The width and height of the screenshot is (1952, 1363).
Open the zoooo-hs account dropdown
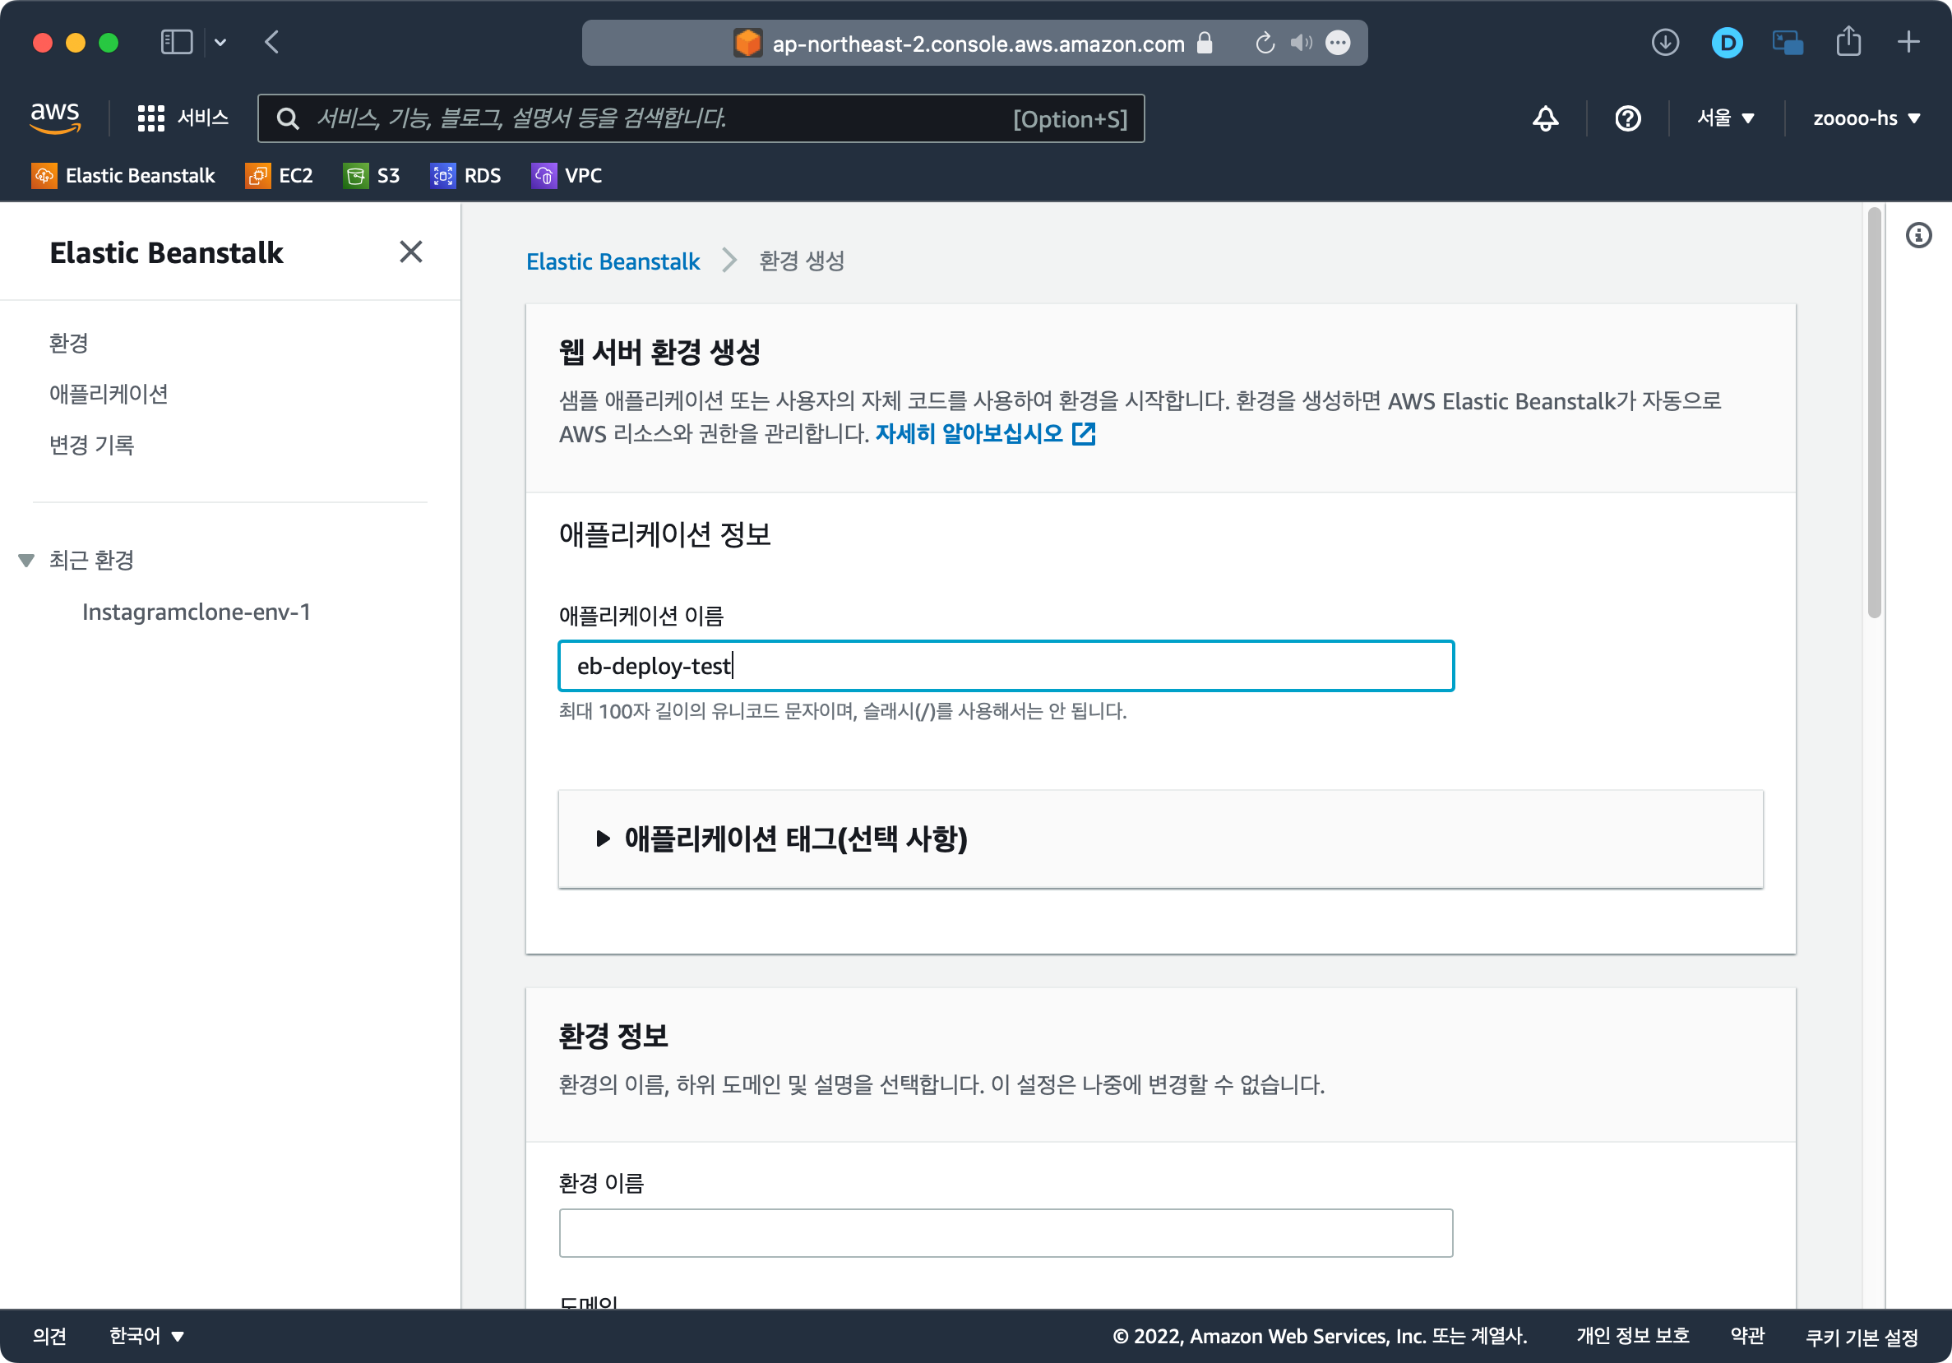[x=1866, y=118]
